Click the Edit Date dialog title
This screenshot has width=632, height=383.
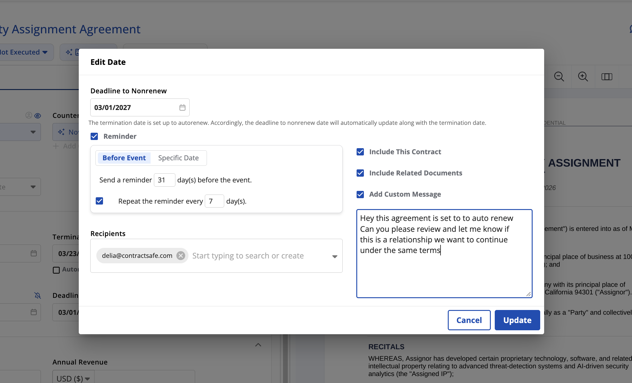[x=108, y=62]
